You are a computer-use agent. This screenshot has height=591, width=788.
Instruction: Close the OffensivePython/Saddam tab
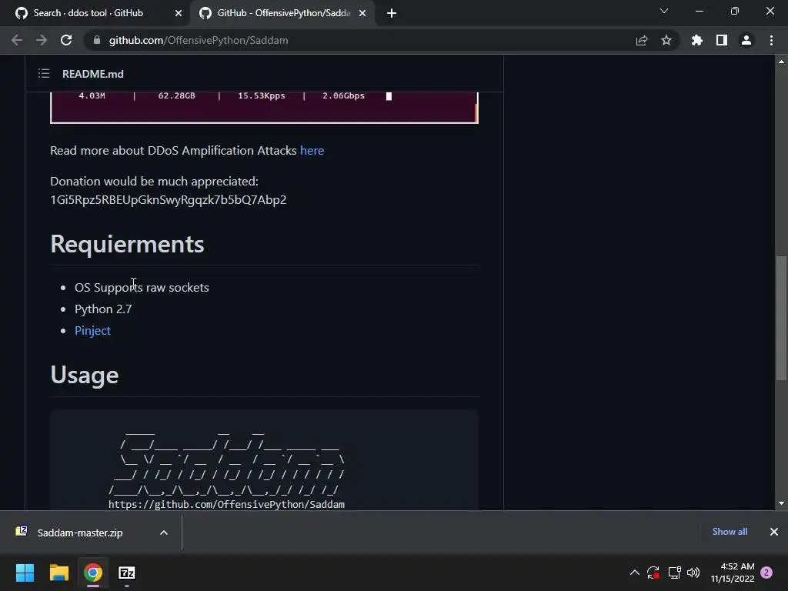pyautogui.click(x=362, y=14)
